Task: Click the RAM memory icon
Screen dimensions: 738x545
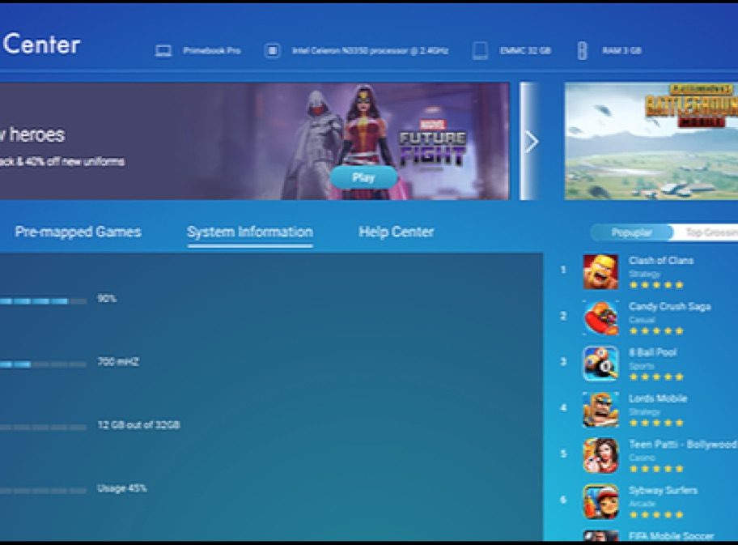Action: coord(582,51)
